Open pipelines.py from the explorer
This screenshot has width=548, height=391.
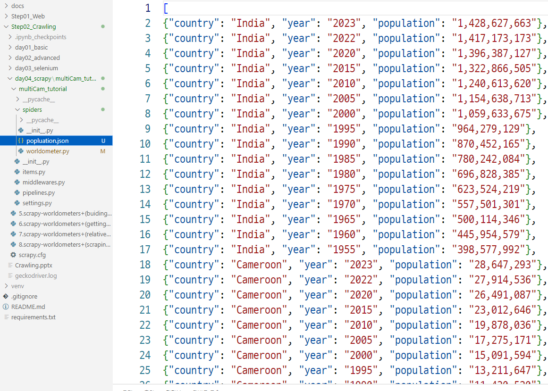pyautogui.click(x=38, y=193)
